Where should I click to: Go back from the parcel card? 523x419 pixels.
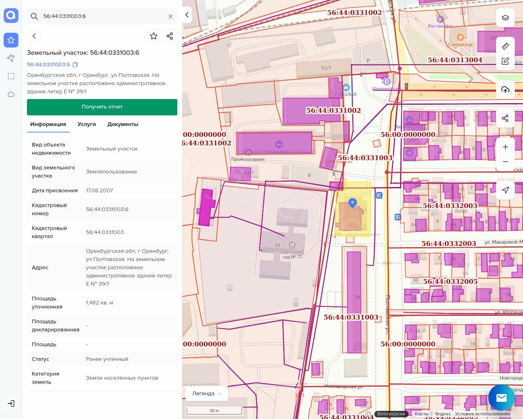[x=34, y=36]
